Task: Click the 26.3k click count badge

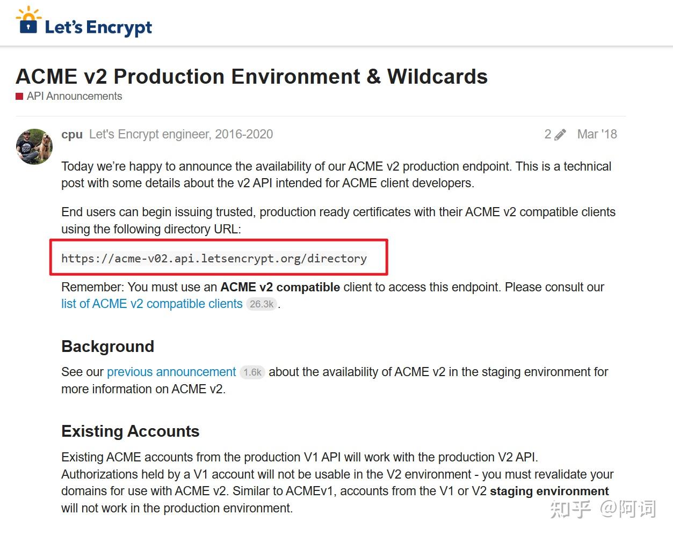Action: coord(262,304)
